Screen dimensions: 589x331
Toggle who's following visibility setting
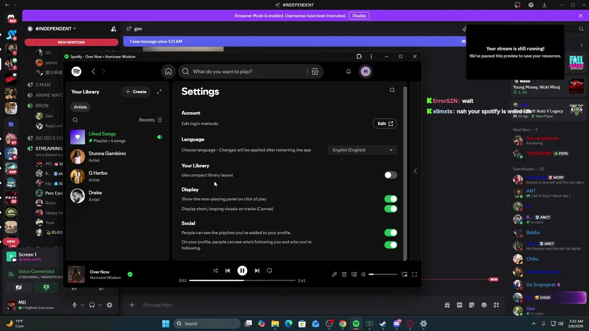[x=391, y=245]
